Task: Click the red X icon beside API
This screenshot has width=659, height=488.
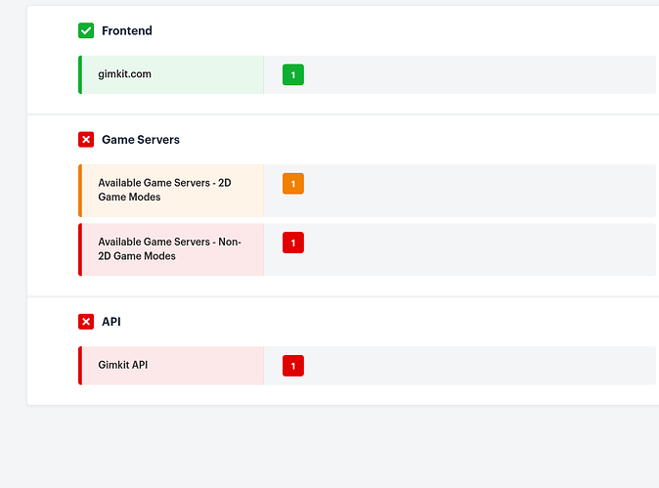Action: 86,322
